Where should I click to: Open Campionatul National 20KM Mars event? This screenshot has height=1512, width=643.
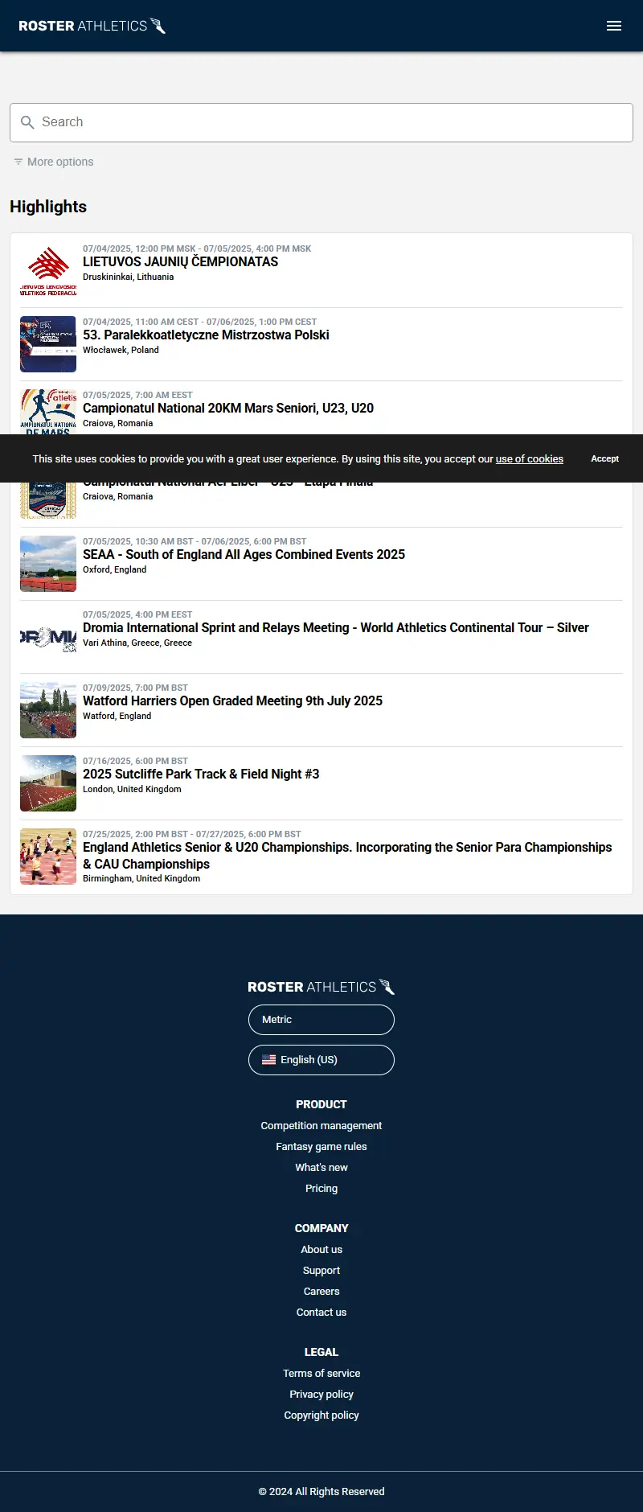228,409
